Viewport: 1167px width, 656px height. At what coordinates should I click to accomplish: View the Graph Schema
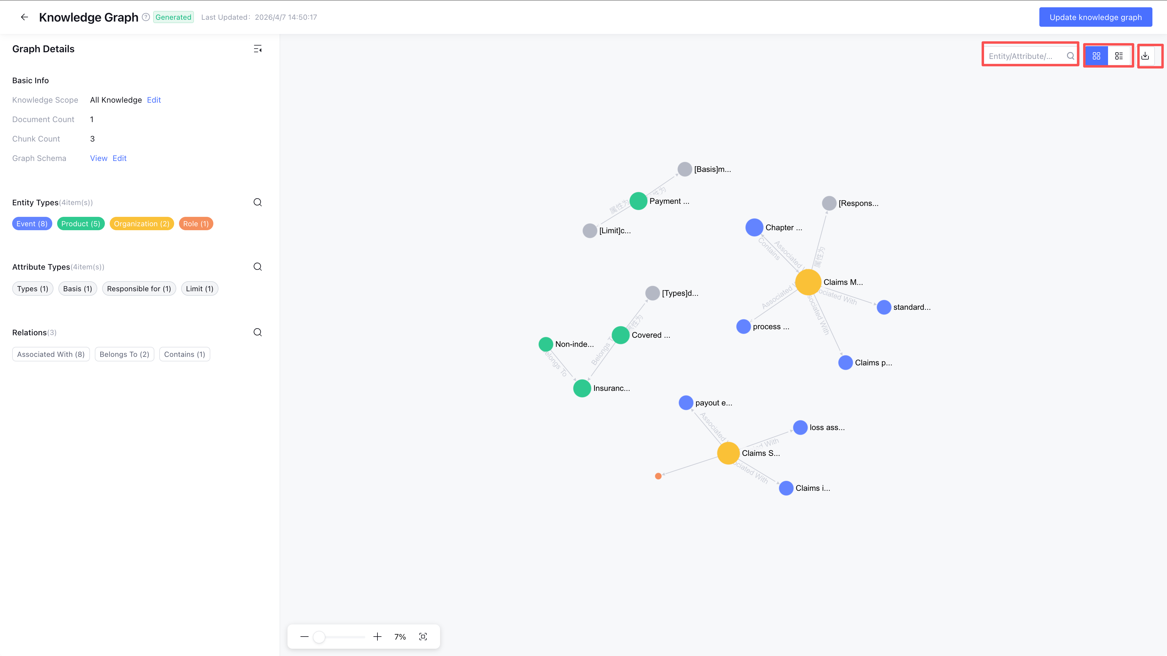click(98, 159)
